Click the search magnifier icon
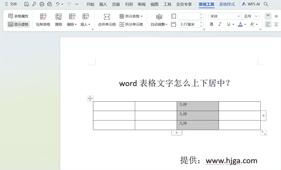Viewport: 281px width, 170px height. [266, 4]
